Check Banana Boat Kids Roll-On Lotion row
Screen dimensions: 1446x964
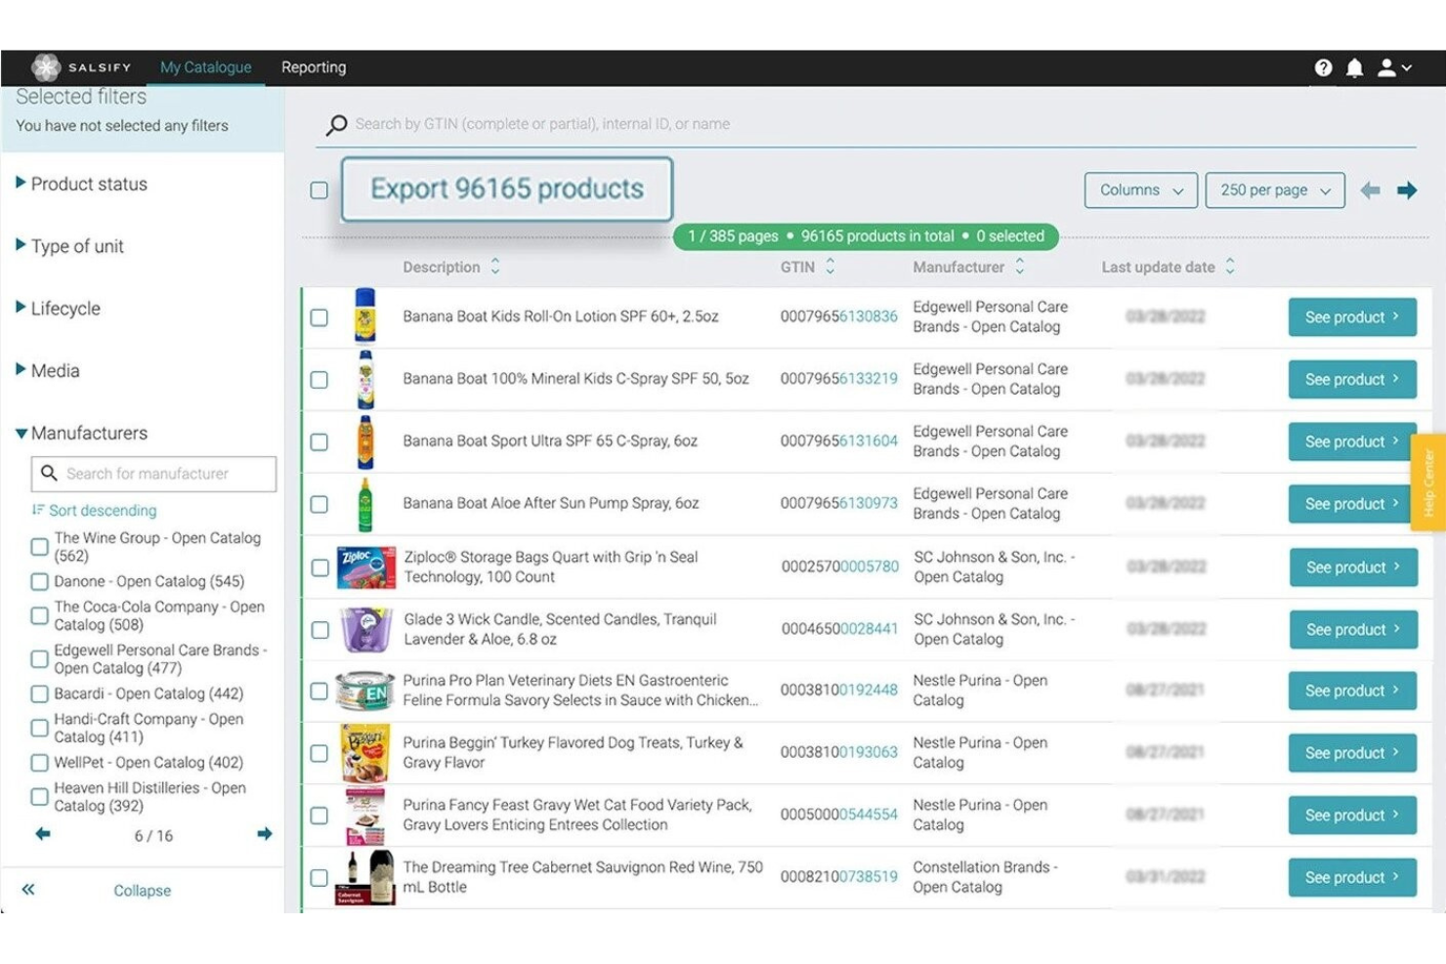[x=319, y=317]
